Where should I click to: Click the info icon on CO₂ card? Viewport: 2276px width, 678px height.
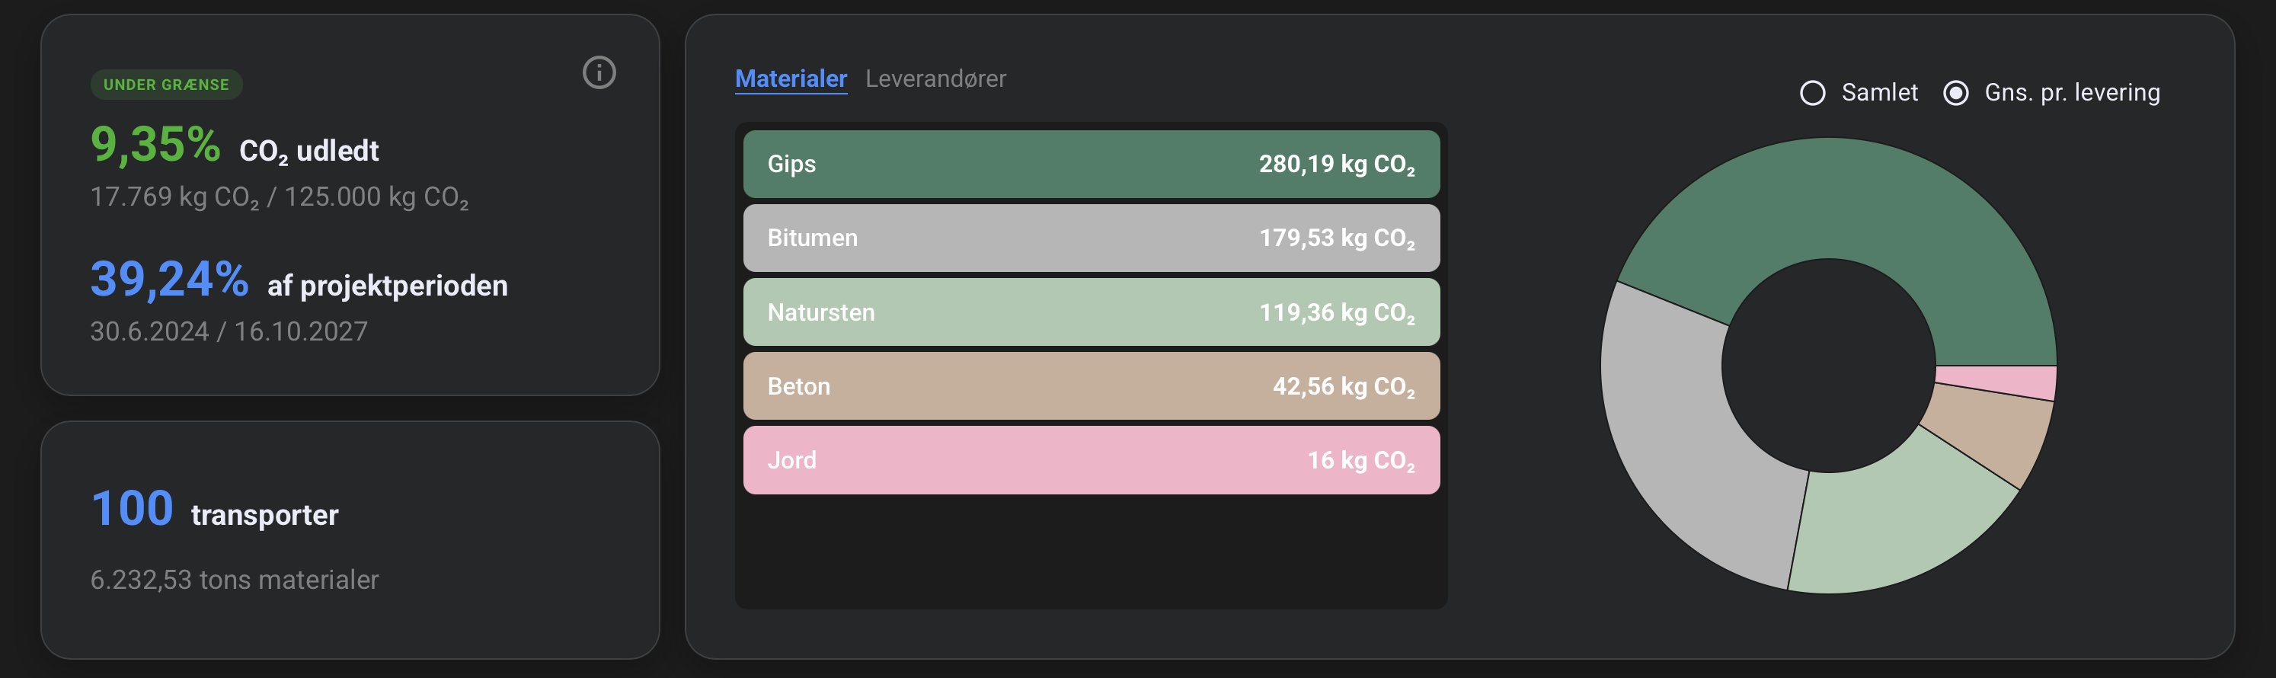tap(599, 72)
